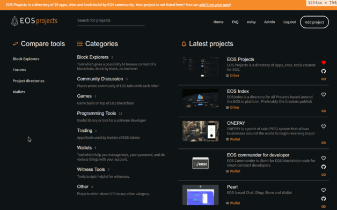This screenshot has height=210, width=337.
Task: Open the EOS Index title
Action: (x=238, y=91)
